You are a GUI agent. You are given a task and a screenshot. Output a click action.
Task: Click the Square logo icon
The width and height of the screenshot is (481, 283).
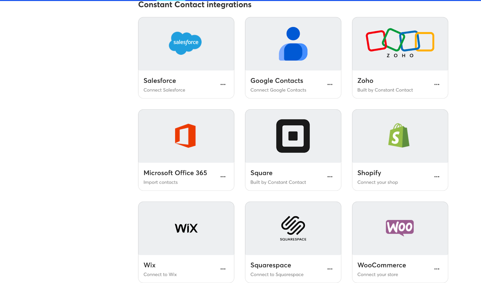[293, 136]
